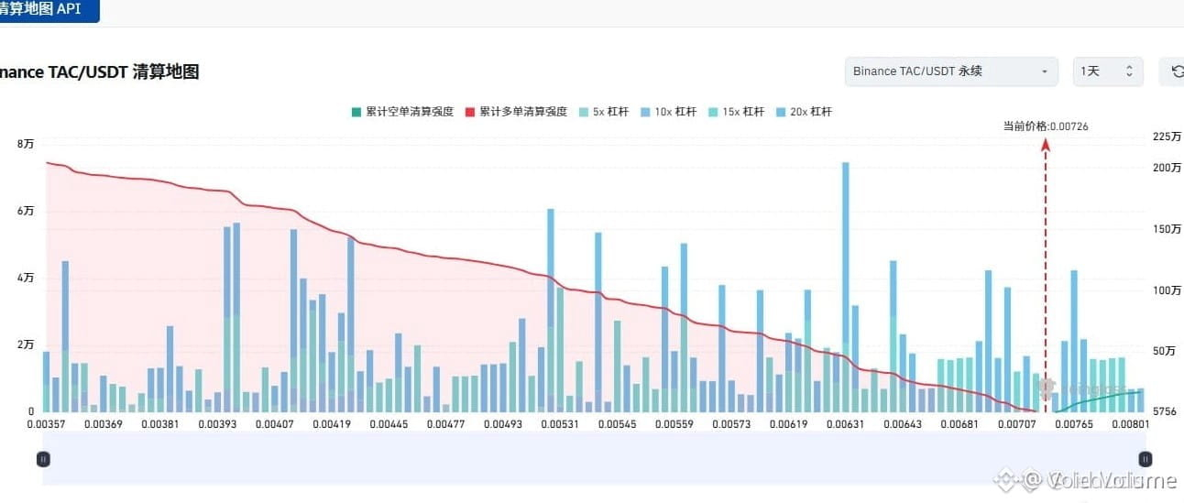
Task: Toggle the 20x 杠杆 legend series
Action: (804, 112)
